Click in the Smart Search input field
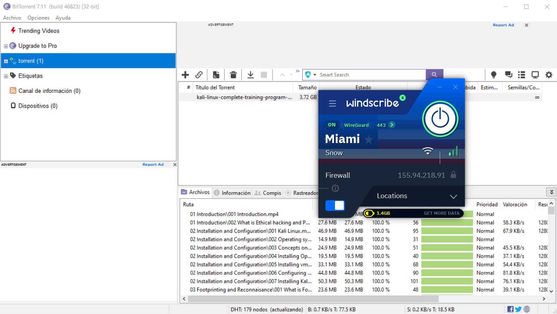 tap(372, 75)
